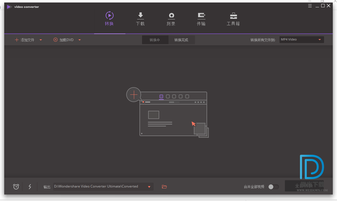The width and height of the screenshot is (337, 201).
Task: Go to the 传输 (Transfer) tab
Action: pyautogui.click(x=201, y=19)
